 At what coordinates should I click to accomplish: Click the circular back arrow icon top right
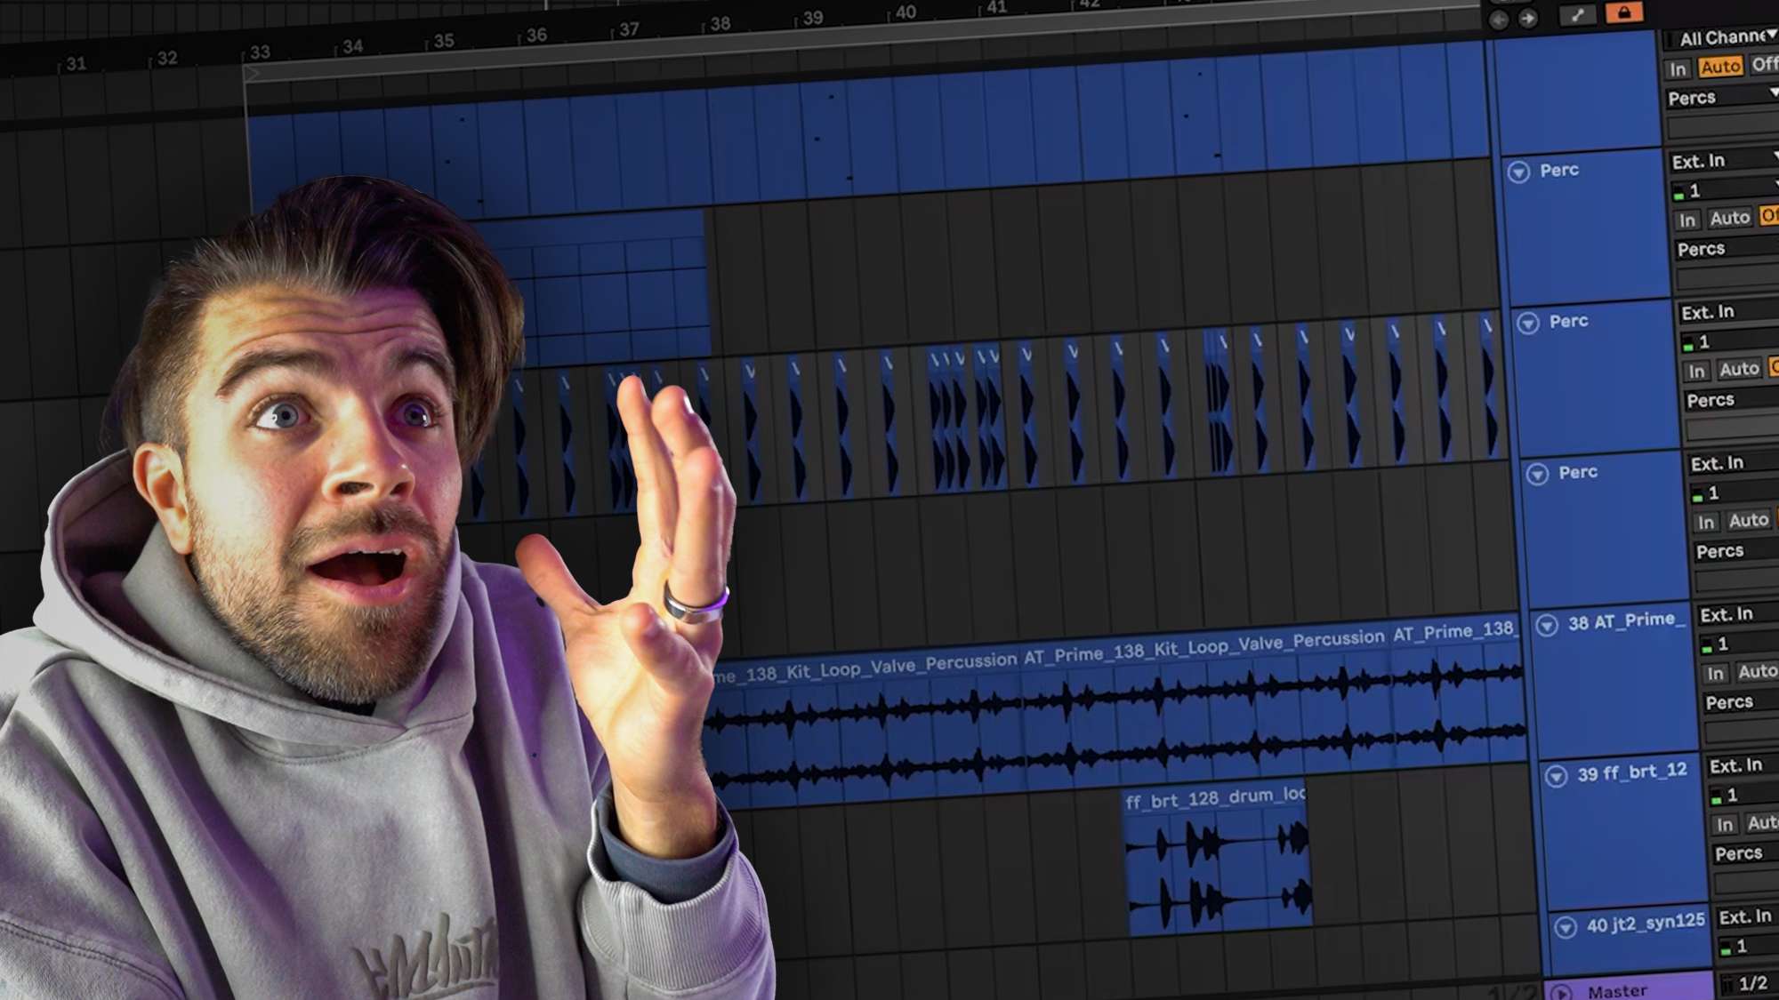coord(1500,17)
